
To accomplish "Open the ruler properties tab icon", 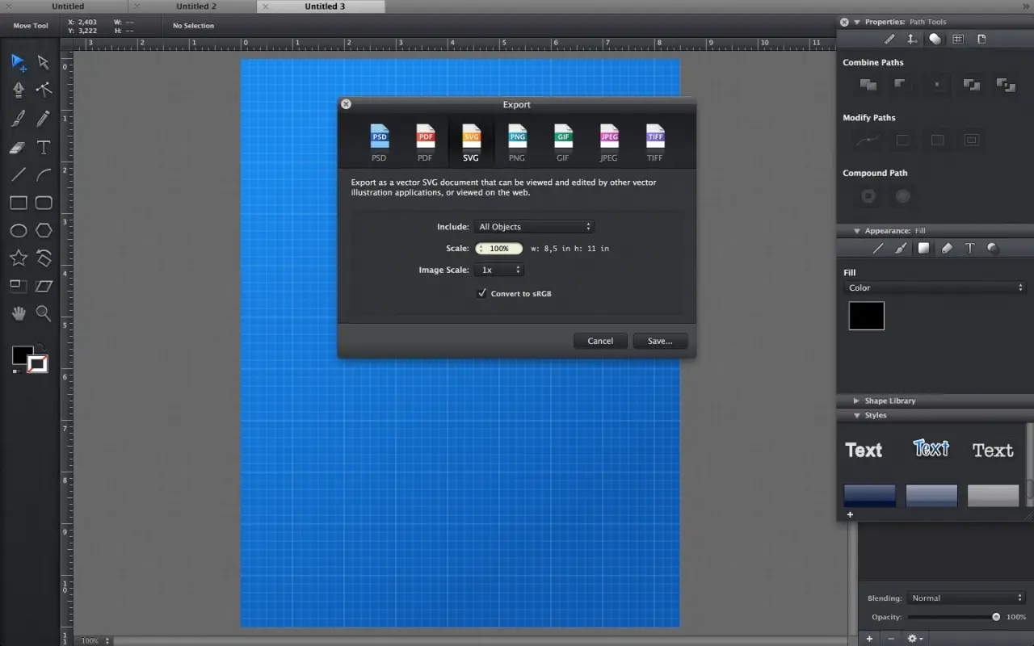I will click(912, 39).
